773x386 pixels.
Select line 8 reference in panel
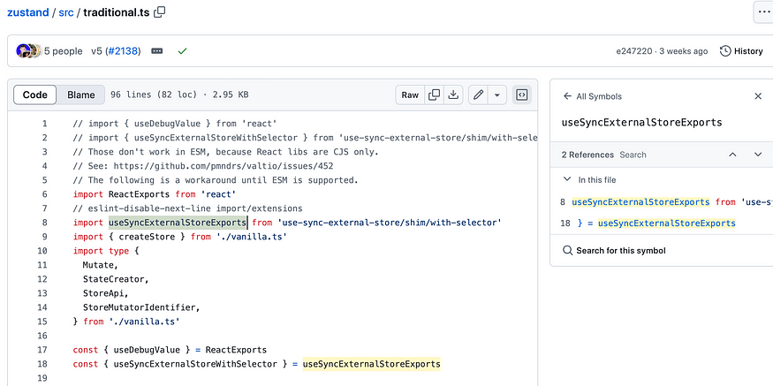tap(666, 201)
